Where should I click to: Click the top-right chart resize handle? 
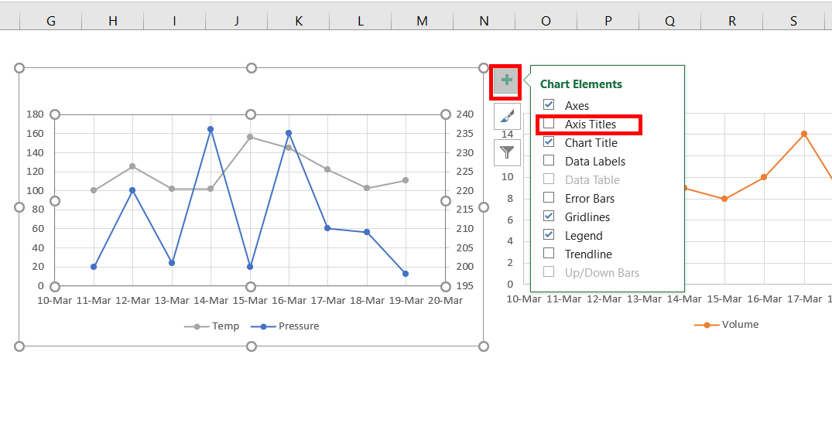(x=484, y=68)
